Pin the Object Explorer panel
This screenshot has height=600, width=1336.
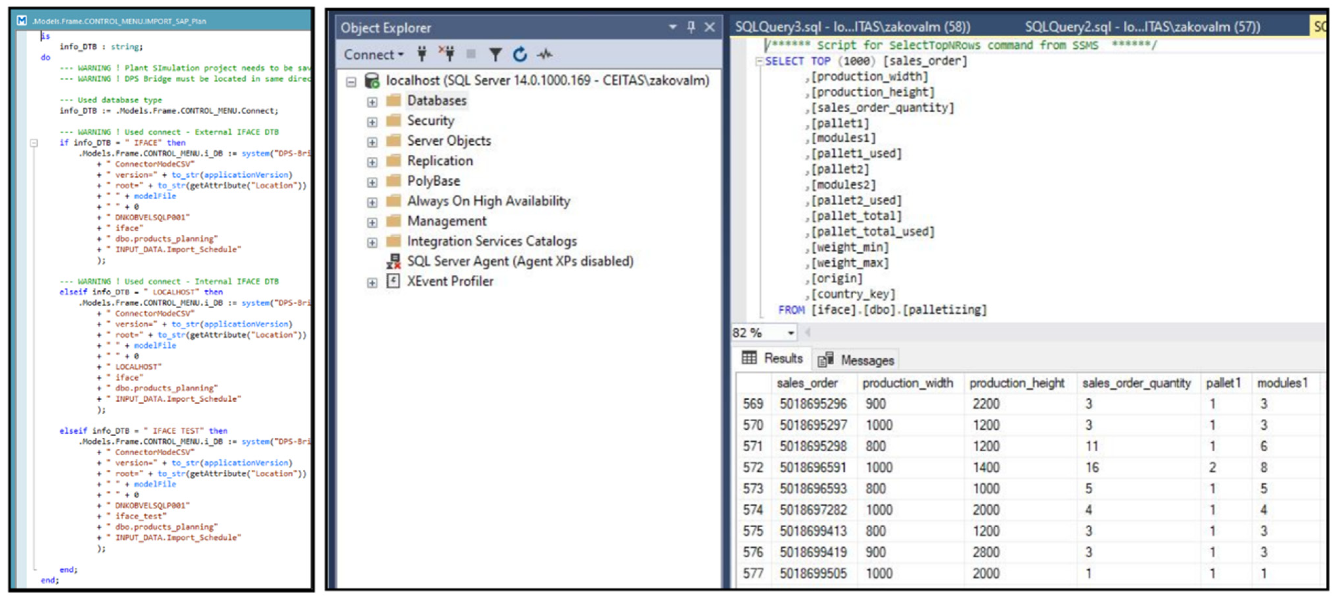(691, 27)
